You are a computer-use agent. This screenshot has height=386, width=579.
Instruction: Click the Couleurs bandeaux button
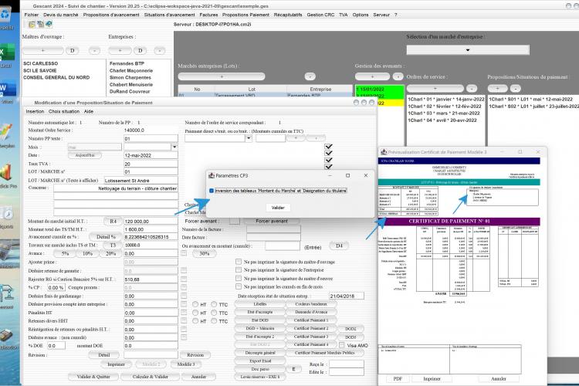coord(311,303)
